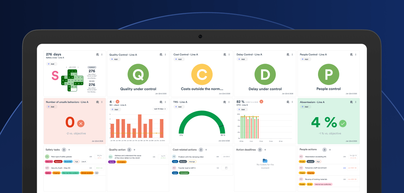The width and height of the screenshot is (404, 193).
Task: Open the Temporary staff recruitment ticket
Action: point(316,168)
